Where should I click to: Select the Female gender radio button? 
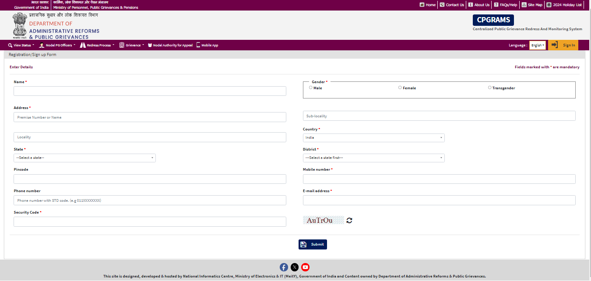point(400,88)
